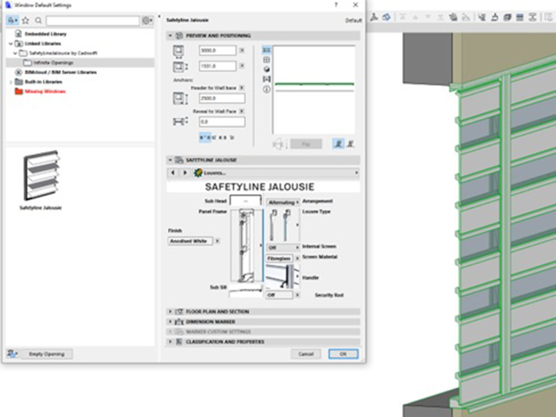Select the Infinite Openings folder
Viewport: 556px width, 417px height.
pyautogui.click(x=80, y=63)
